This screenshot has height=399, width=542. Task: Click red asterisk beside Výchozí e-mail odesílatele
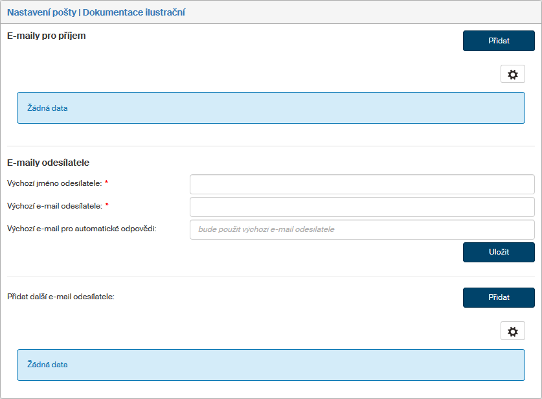coord(106,206)
